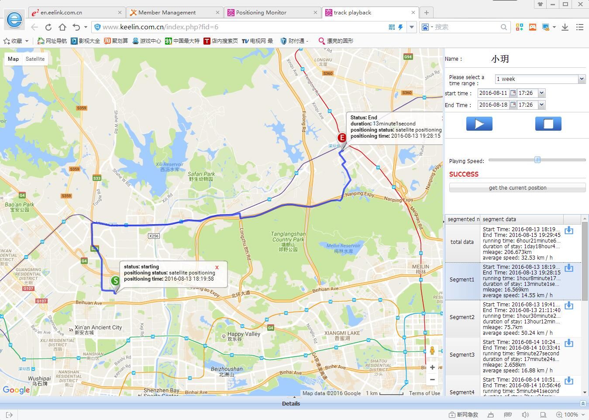Open the downloads manager

565,27
